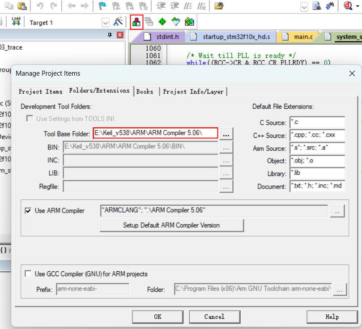Enable Use GCC Compiler (GNU) checkbox
The image size is (362, 329).
28,273
